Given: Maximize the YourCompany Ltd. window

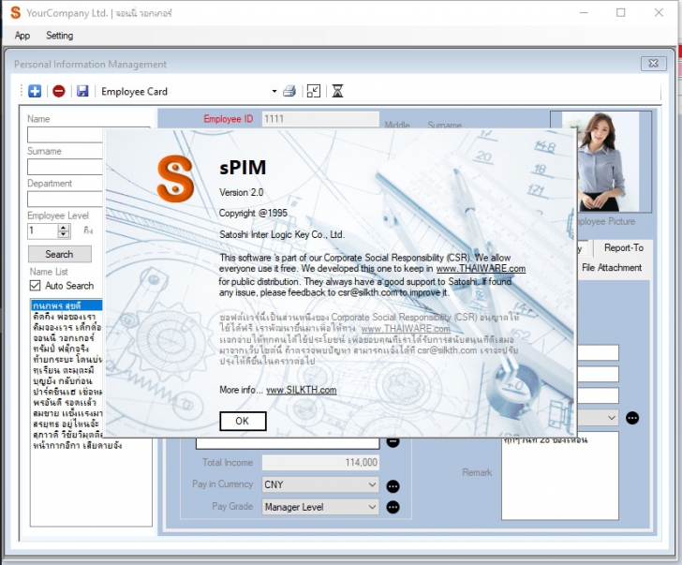Looking at the screenshot, I should pos(621,12).
